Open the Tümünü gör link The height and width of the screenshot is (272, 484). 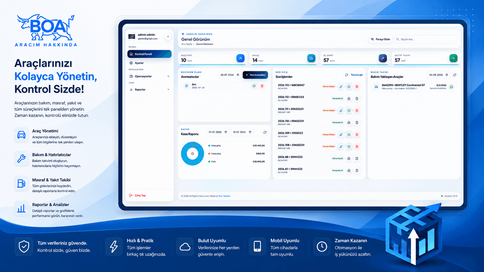click(357, 75)
